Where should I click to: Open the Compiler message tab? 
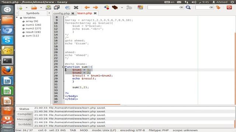point(25,114)
